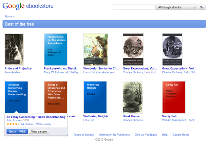Click the Wuthering Heights title link

point(96,116)
